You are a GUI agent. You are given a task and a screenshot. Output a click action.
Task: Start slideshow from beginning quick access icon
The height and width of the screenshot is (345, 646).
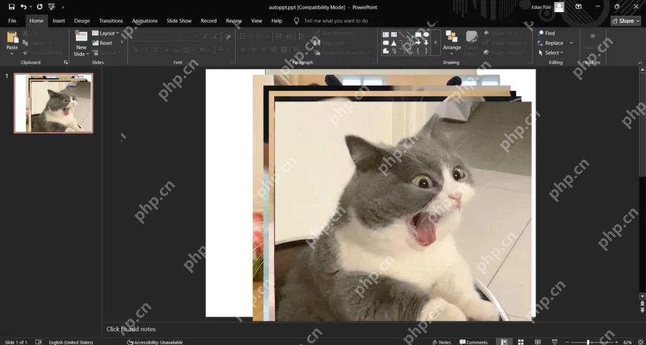[51, 7]
